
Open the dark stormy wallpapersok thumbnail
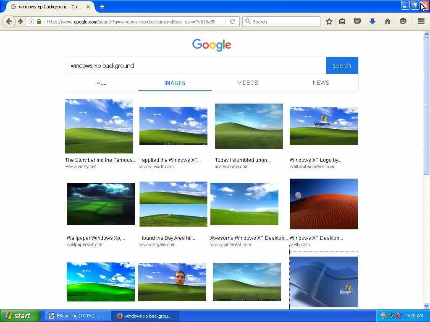point(101,204)
